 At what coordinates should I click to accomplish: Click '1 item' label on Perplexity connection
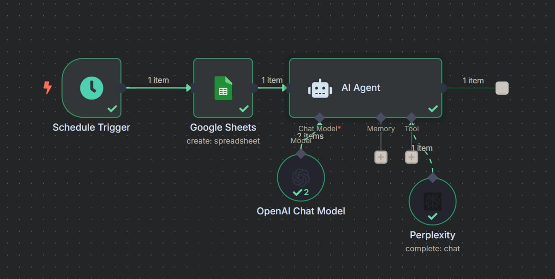pyautogui.click(x=422, y=148)
